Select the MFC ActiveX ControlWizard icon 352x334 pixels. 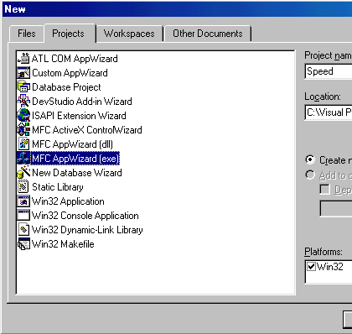[23, 130]
